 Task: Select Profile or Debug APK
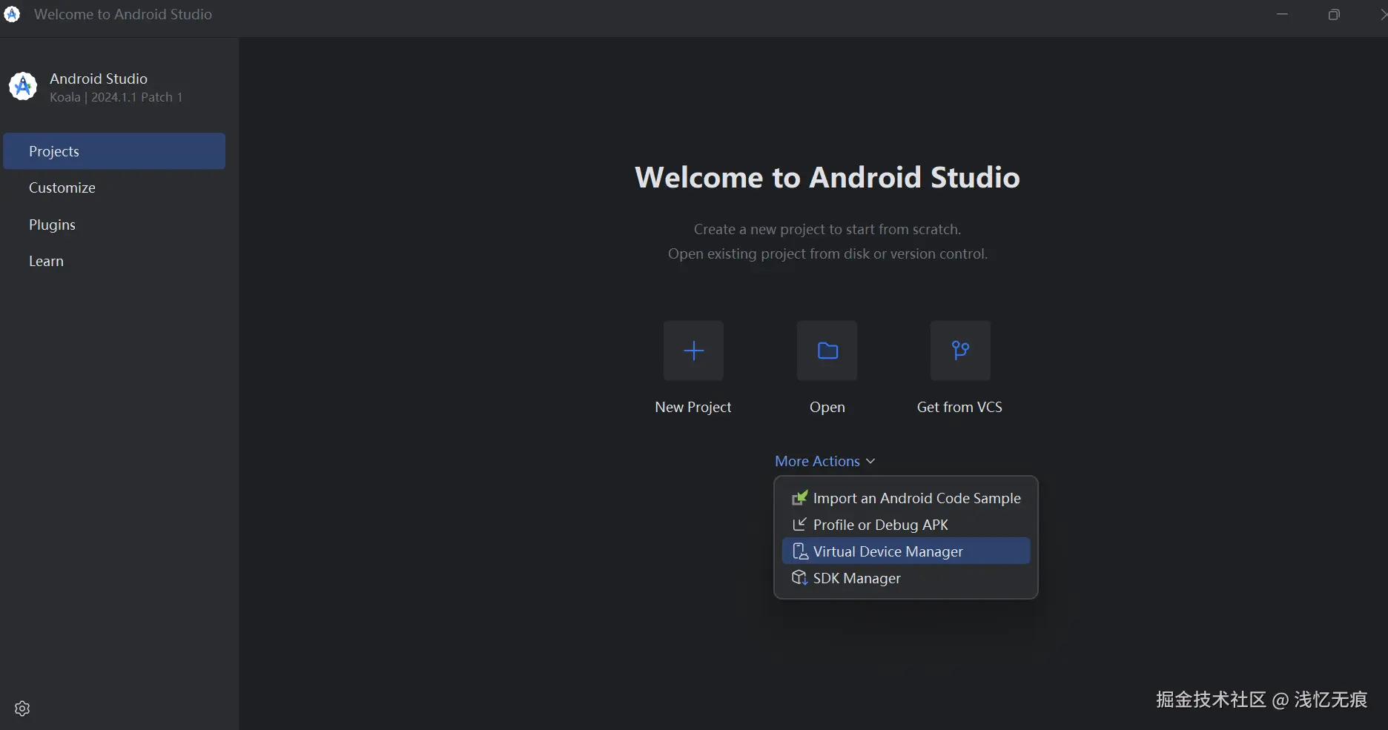coord(906,525)
